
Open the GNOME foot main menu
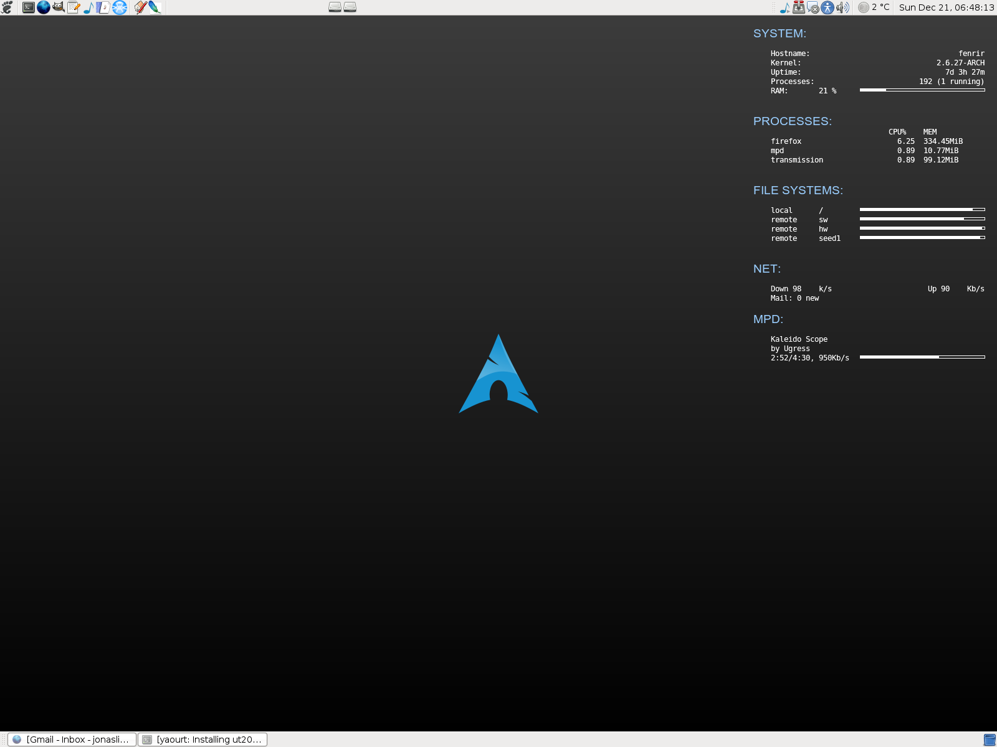7,7
